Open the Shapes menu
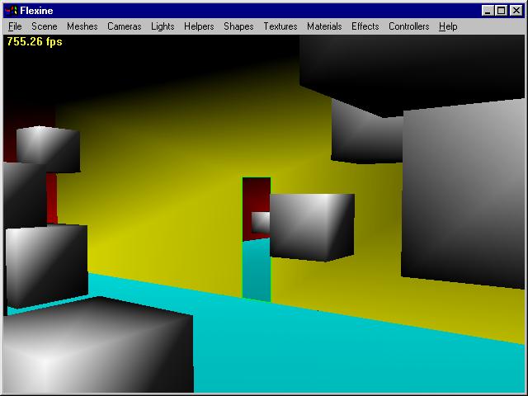 pyautogui.click(x=238, y=26)
